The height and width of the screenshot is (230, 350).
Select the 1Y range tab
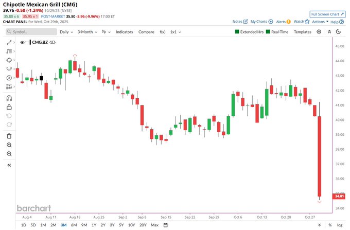pos(94,225)
